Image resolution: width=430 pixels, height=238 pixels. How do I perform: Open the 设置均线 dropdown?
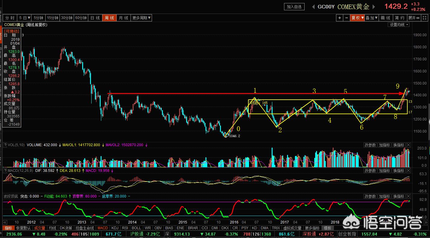(x=399, y=25)
